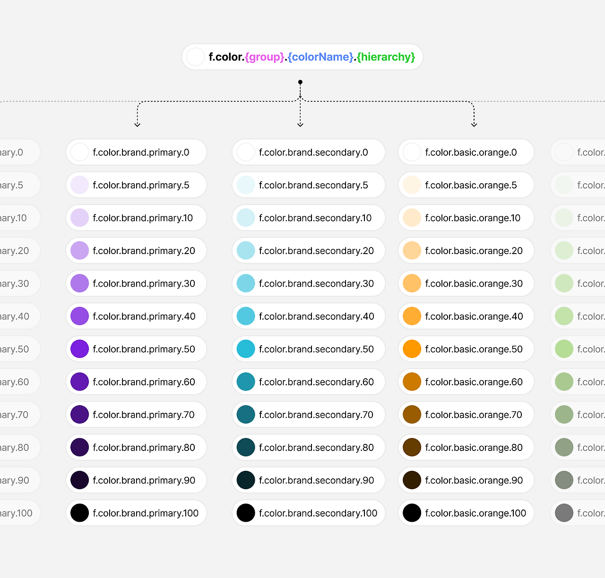Click the down arrow above the secondary column
Viewport: 605px width, 578px height.
click(x=300, y=124)
